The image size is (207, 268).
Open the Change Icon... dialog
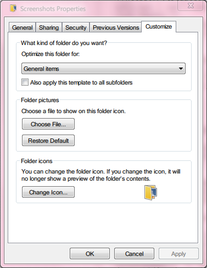click(48, 192)
